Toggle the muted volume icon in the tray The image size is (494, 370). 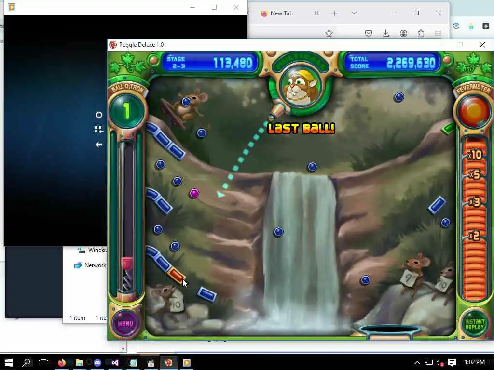coord(440,363)
